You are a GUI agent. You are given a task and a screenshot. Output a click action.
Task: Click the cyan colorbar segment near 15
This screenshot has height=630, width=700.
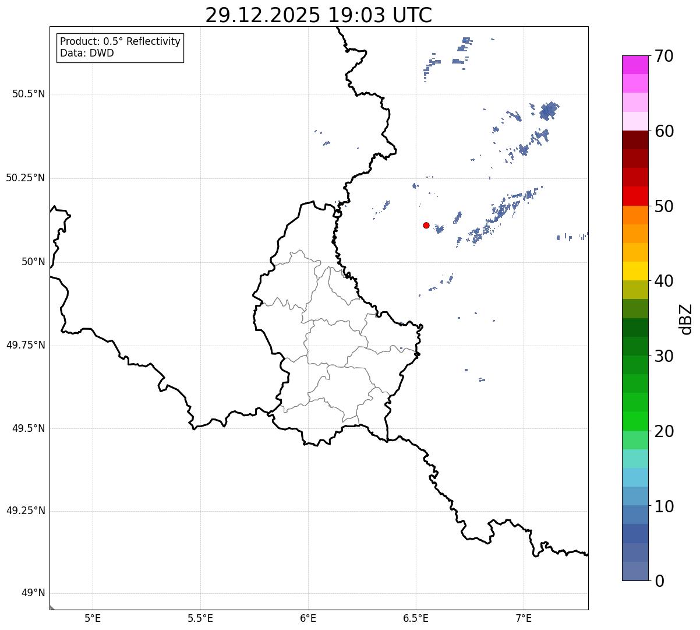[635, 477]
